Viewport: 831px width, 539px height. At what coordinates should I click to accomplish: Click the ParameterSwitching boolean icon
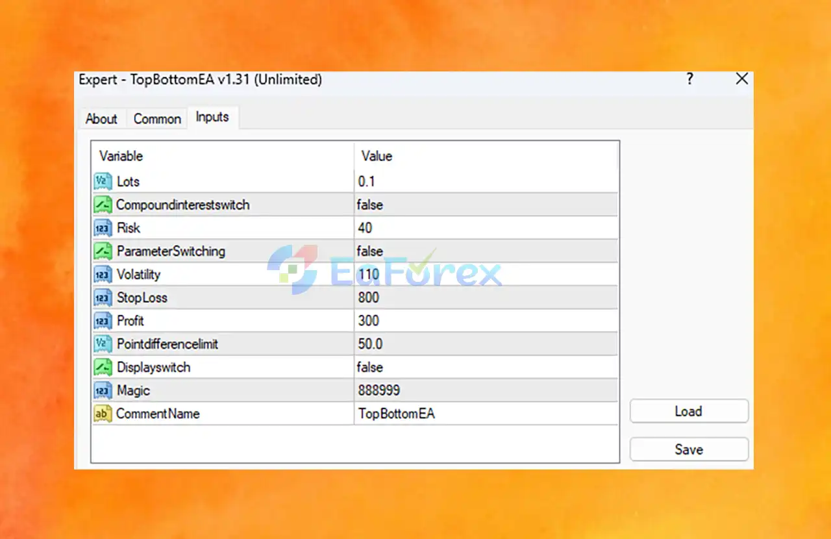[x=103, y=251]
